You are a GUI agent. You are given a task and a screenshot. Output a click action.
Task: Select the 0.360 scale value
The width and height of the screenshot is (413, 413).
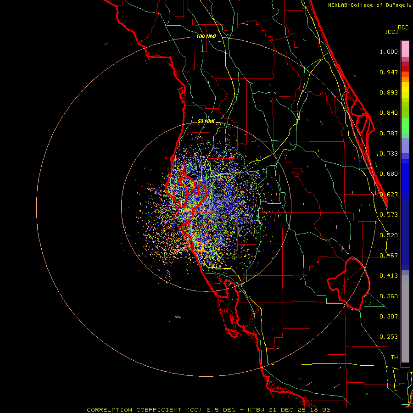click(x=389, y=296)
